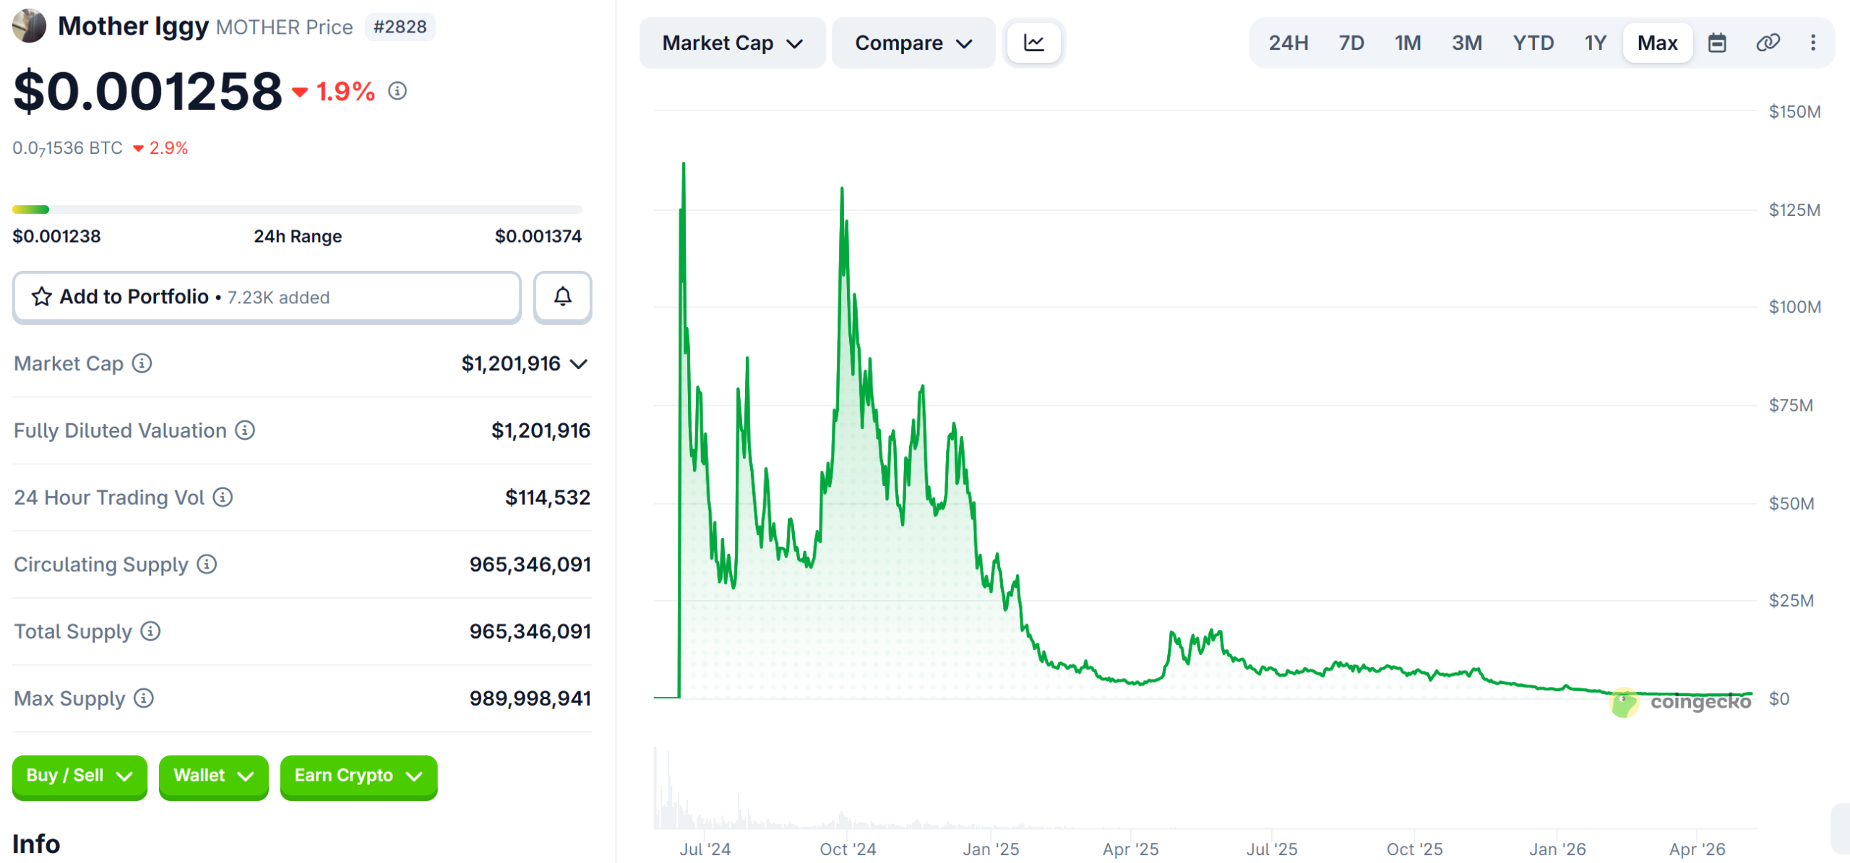Show Fully Diluted Valuation info icon
The width and height of the screenshot is (1850, 863).
(245, 430)
